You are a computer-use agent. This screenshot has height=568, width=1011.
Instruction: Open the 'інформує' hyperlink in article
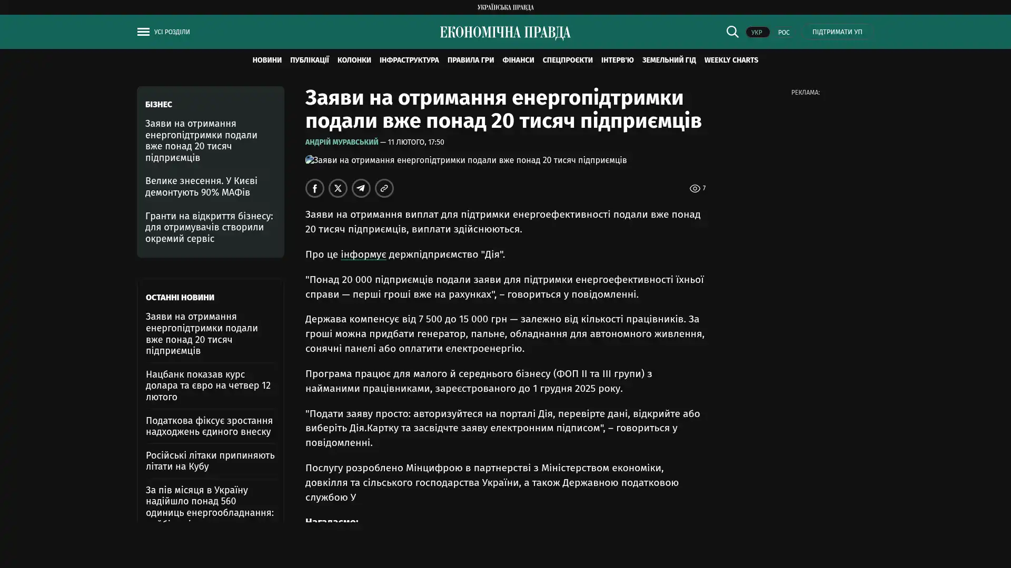[x=363, y=255]
